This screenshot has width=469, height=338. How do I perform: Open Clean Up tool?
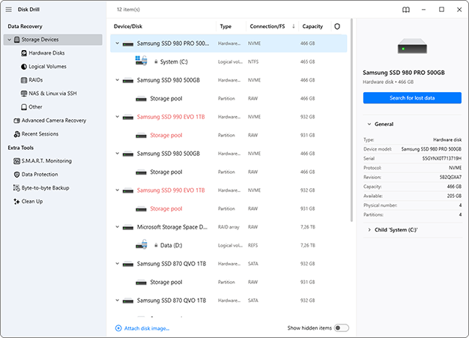pos(32,202)
